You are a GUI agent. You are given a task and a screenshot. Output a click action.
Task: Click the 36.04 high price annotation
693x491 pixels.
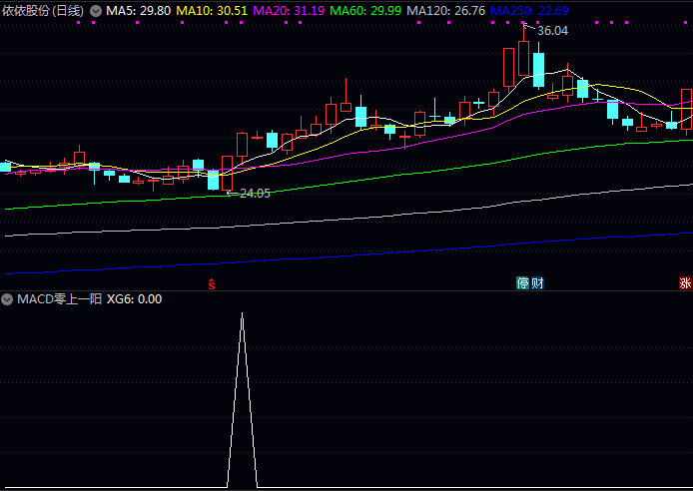(552, 31)
